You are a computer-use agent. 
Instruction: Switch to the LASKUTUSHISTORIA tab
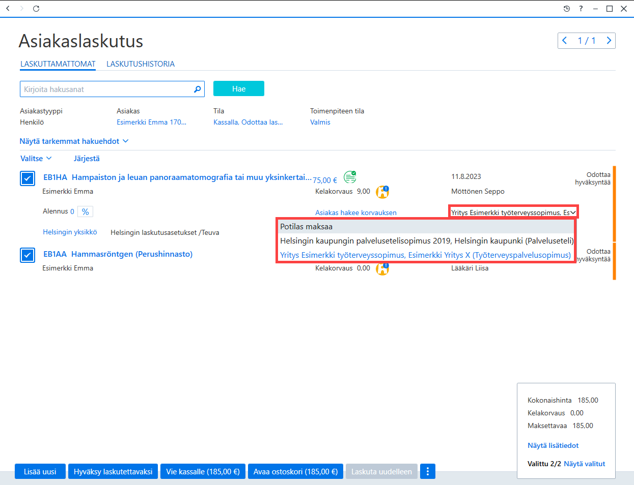pyautogui.click(x=141, y=64)
